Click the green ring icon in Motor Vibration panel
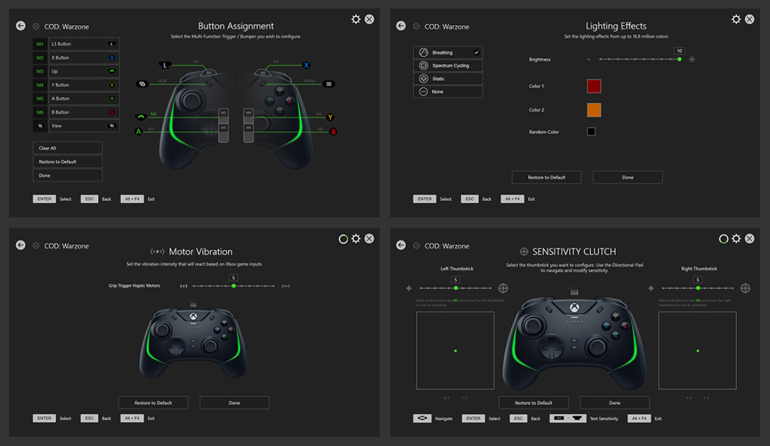770x446 pixels. 343,239
